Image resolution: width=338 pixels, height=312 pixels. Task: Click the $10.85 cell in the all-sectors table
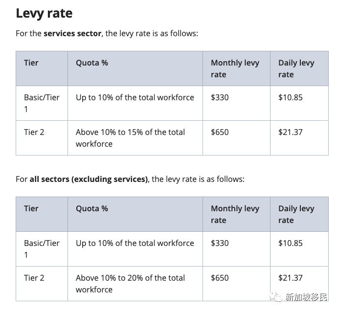[291, 243]
